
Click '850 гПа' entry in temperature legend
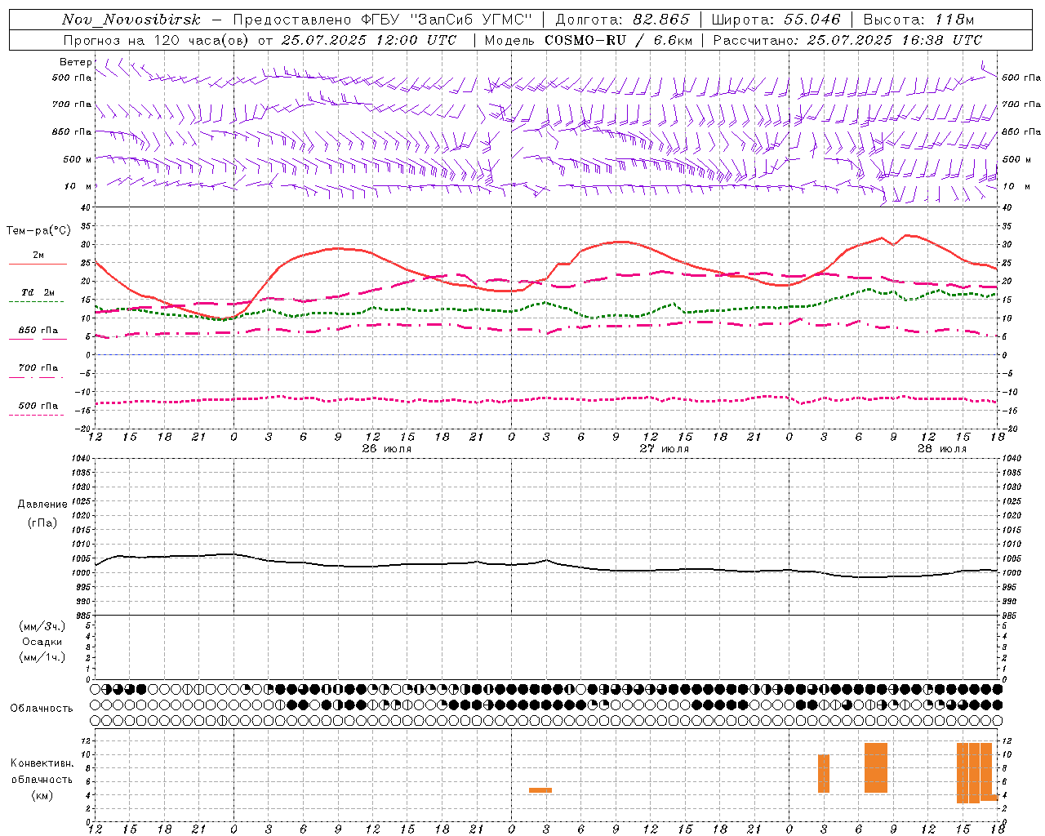click(38, 331)
